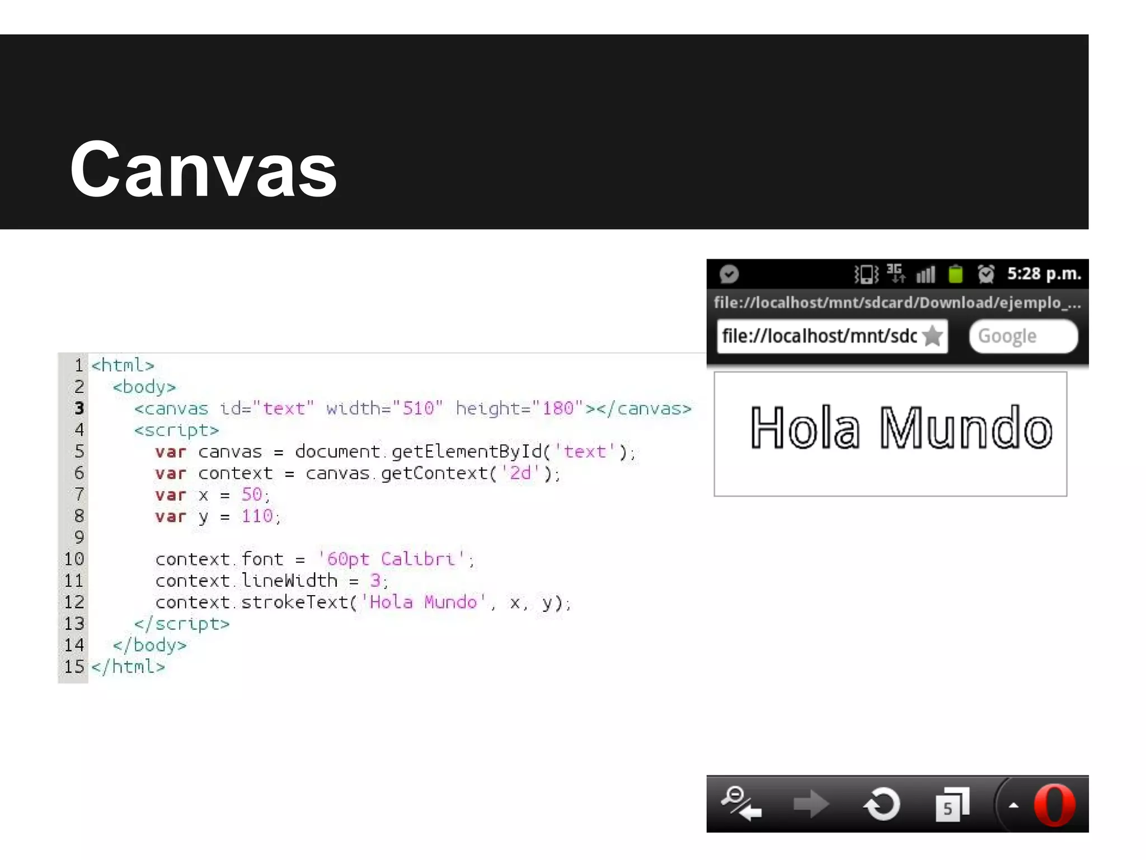Image resolution: width=1146 pixels, height=860 pixels.
Task: Click the Canvas slide title
Action: [x=203, y=169]
